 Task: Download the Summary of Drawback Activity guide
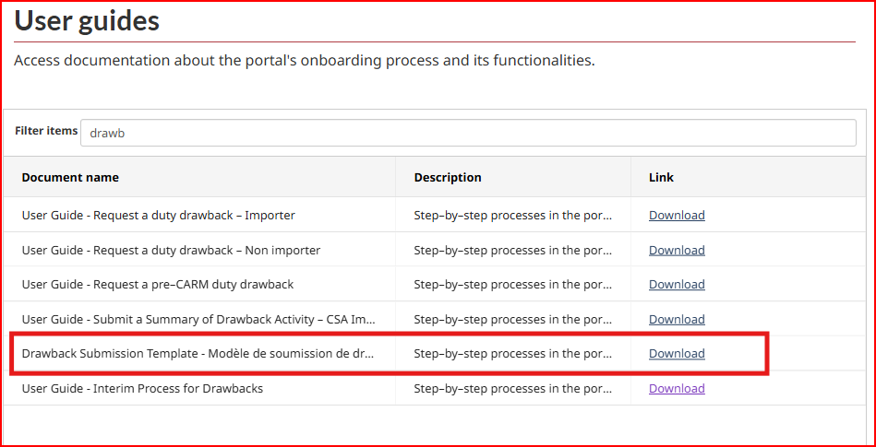pyautogui.click(x=676, y=319)
